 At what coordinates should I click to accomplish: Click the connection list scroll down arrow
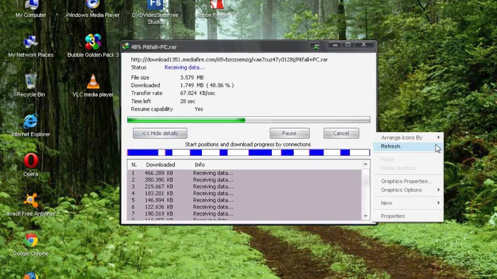tap(365, 216)
